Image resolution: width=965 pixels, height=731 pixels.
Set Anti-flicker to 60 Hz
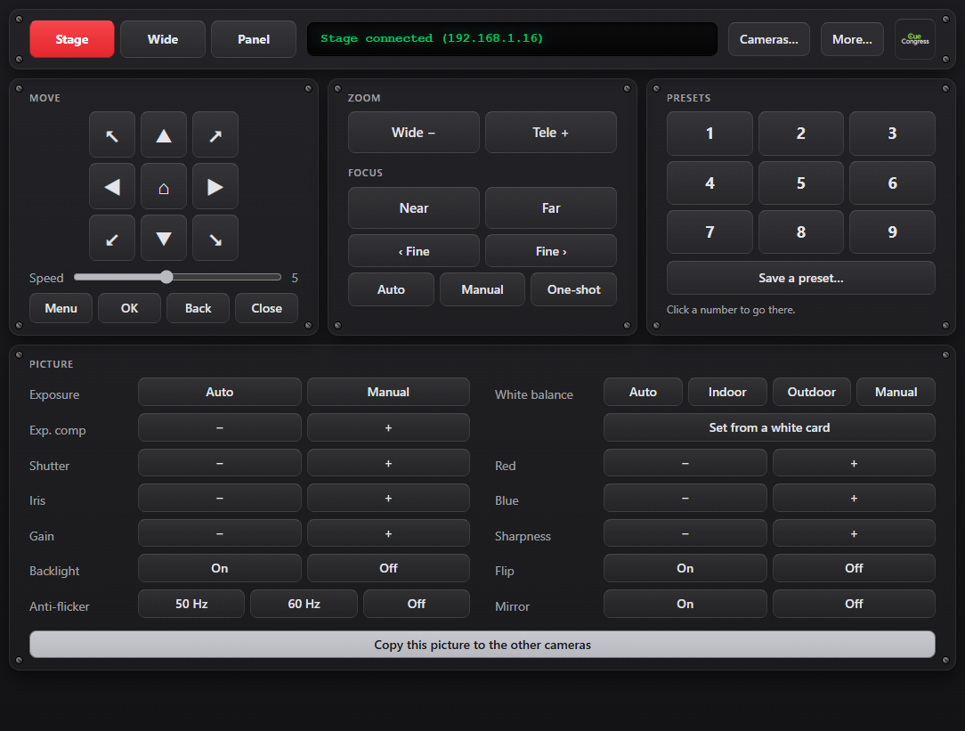[x=304, y=604]
